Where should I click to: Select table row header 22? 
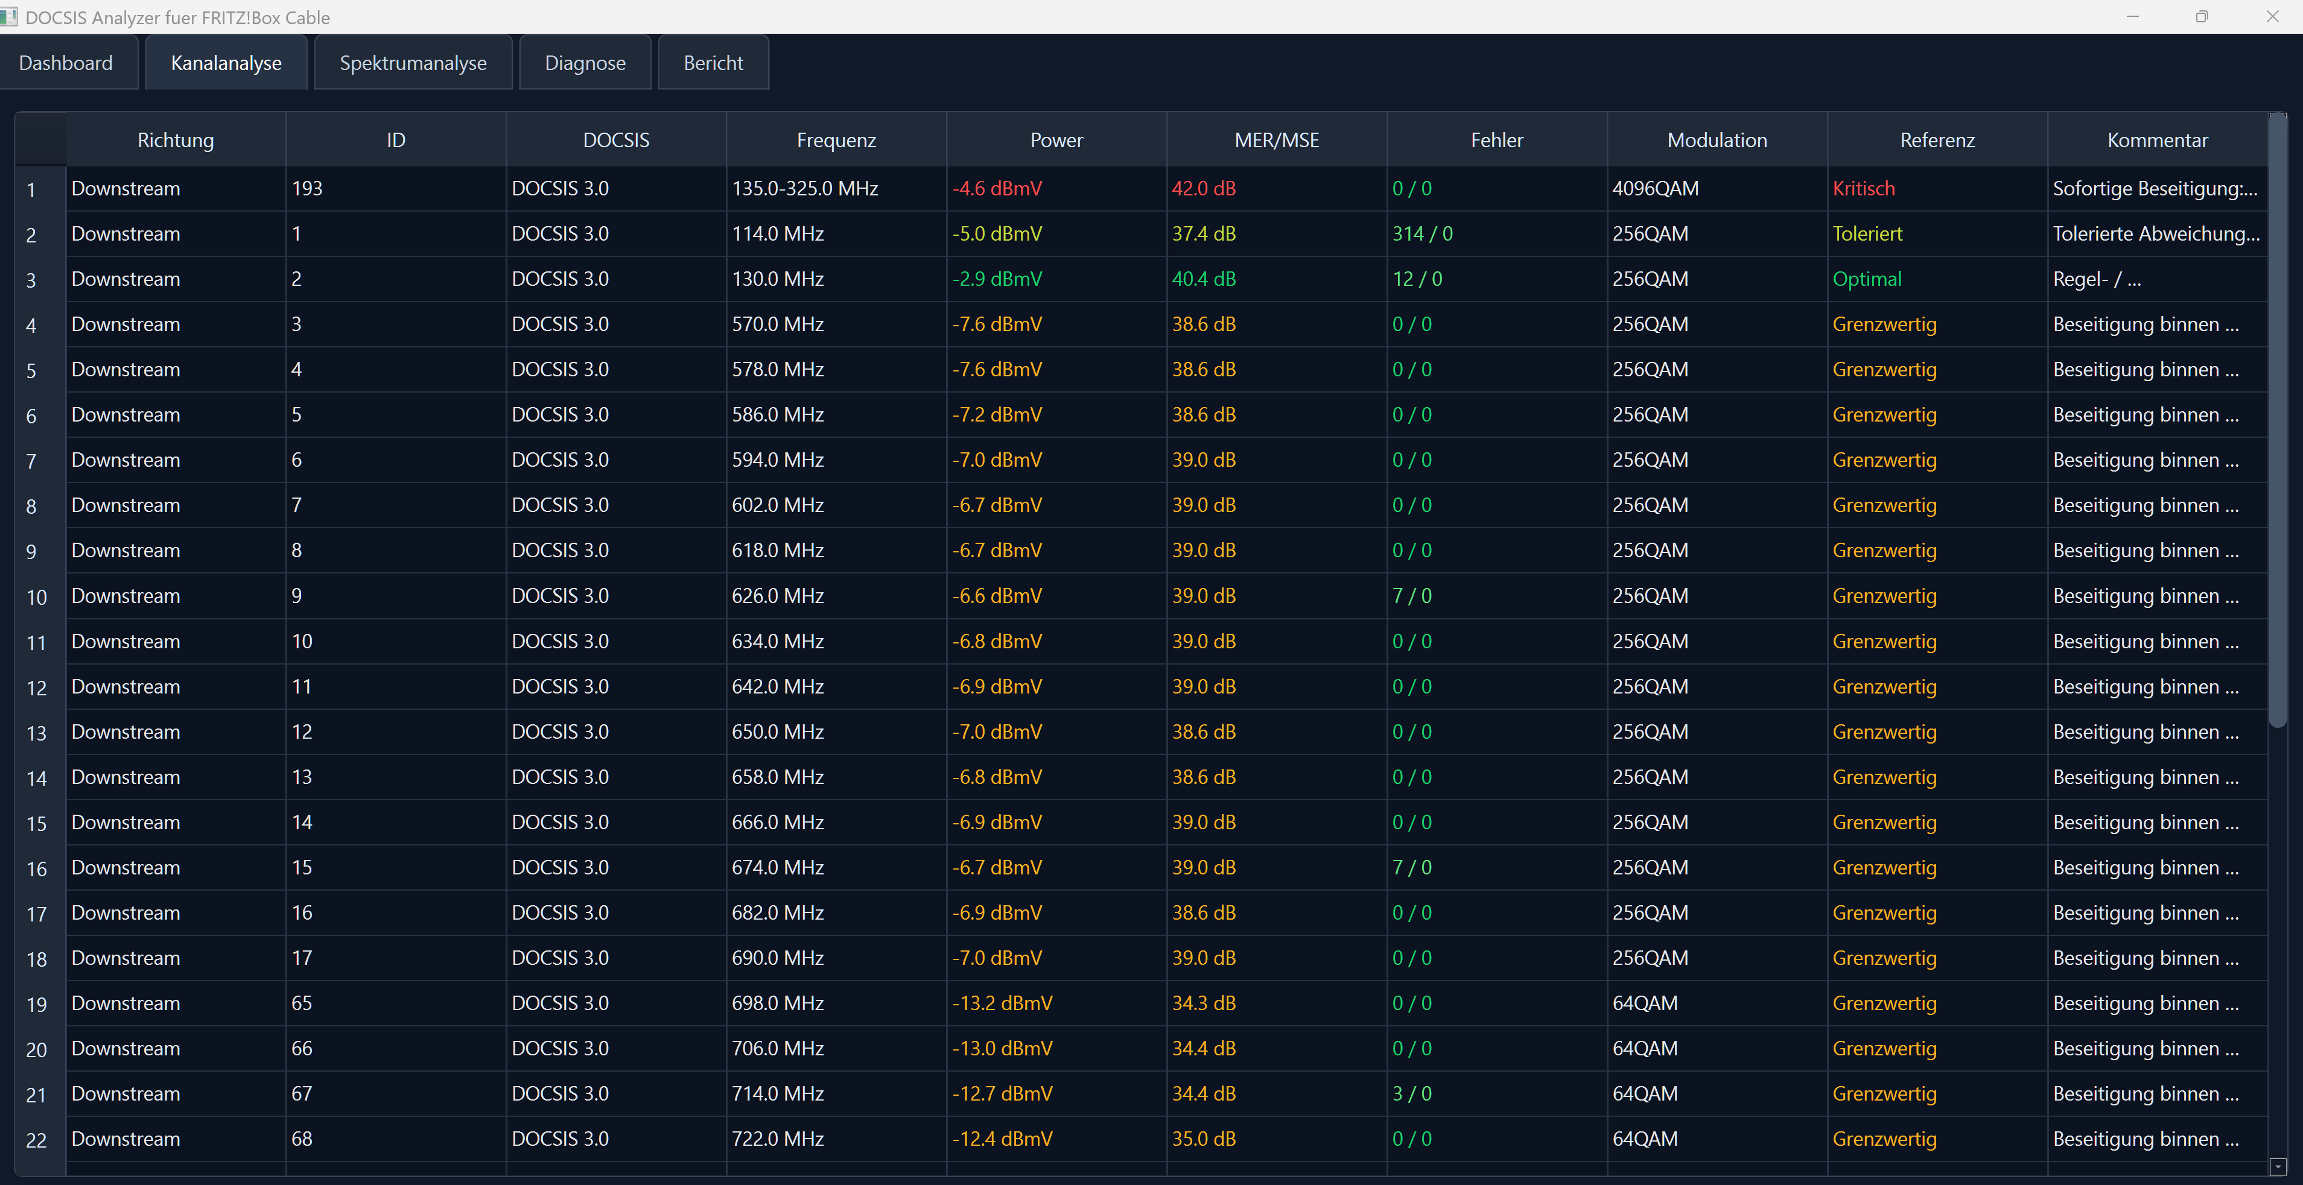(40, 1139)
